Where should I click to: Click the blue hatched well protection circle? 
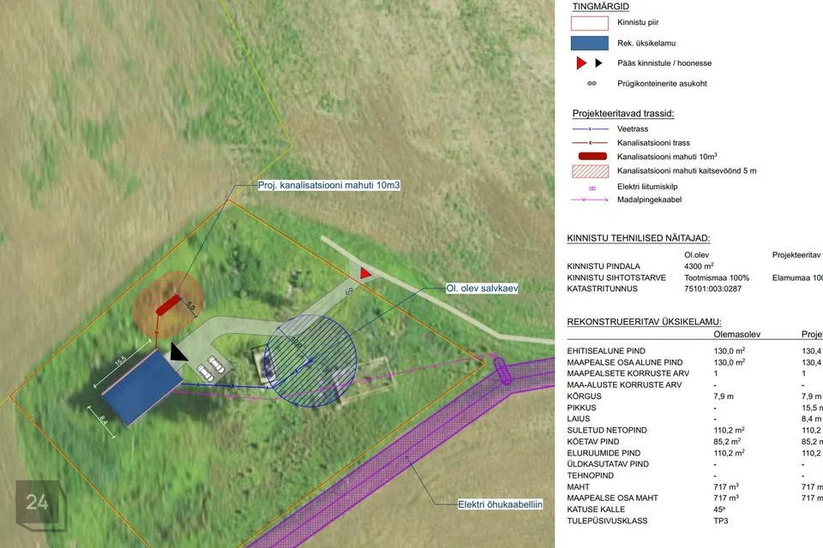[310, 360]
